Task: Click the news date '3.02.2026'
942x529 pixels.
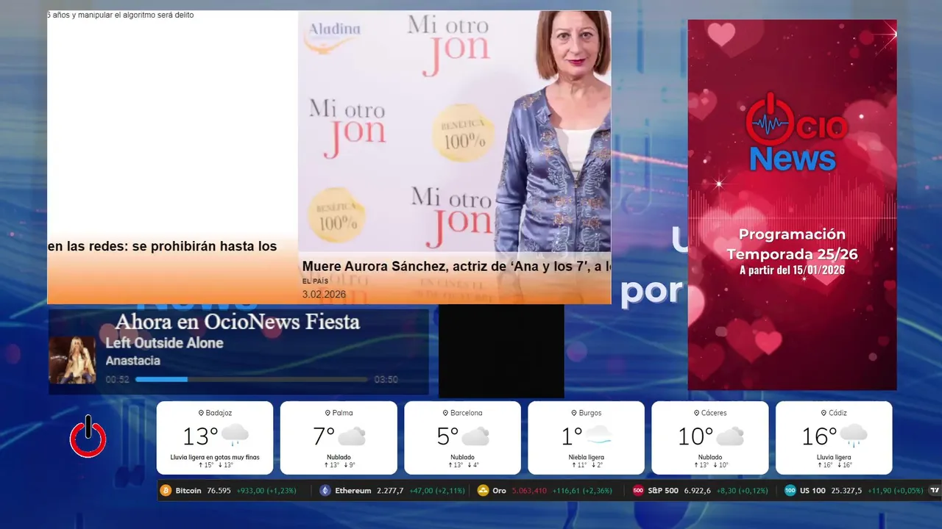Action: click(x=324, y=295)
